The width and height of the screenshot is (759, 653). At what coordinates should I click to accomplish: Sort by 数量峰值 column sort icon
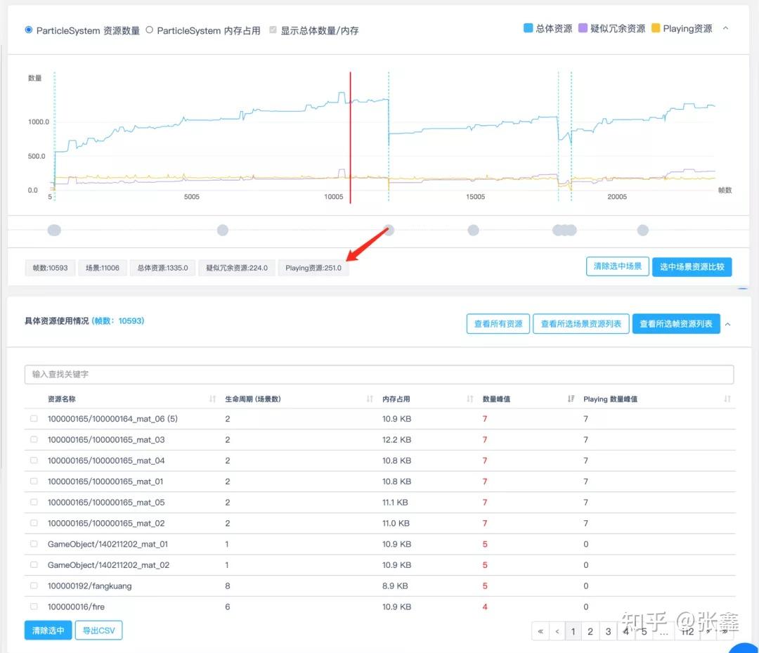point(571,399)
